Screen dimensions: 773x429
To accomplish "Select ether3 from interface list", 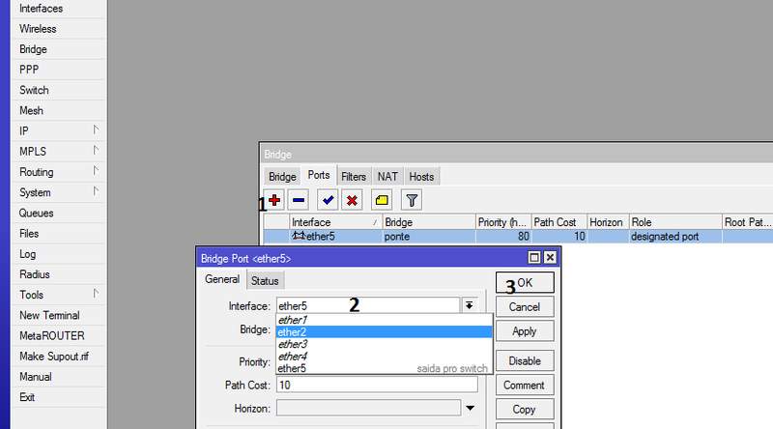I will [384, 344].
